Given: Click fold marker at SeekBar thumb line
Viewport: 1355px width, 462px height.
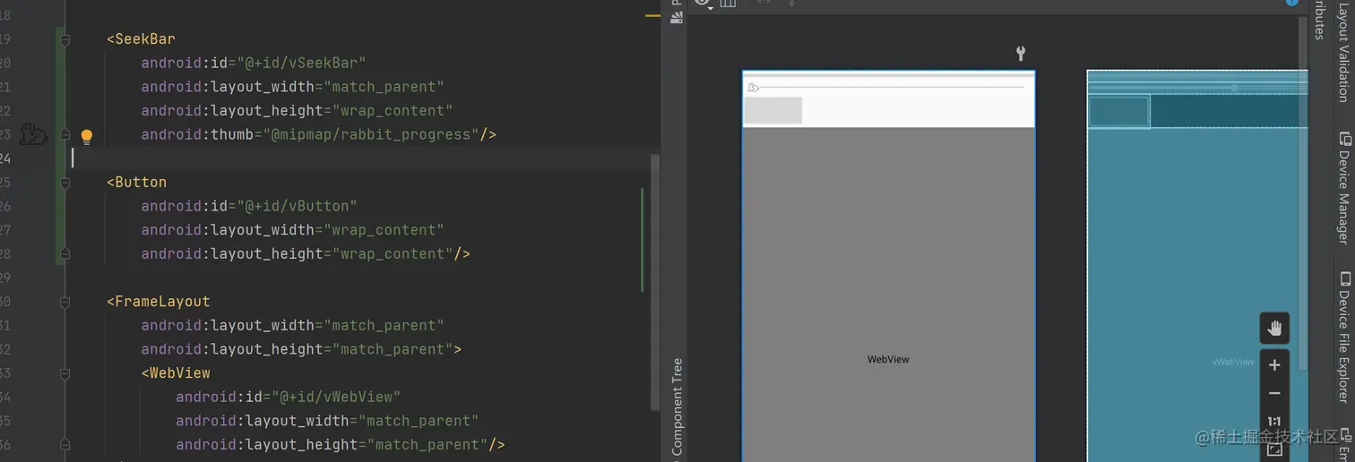Looking at the screenshot, I should click(x=65, y=134).
